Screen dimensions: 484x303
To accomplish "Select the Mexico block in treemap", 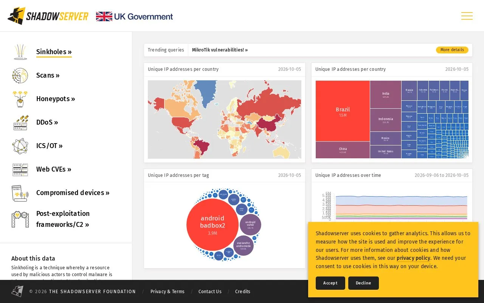I will (386, 139).
